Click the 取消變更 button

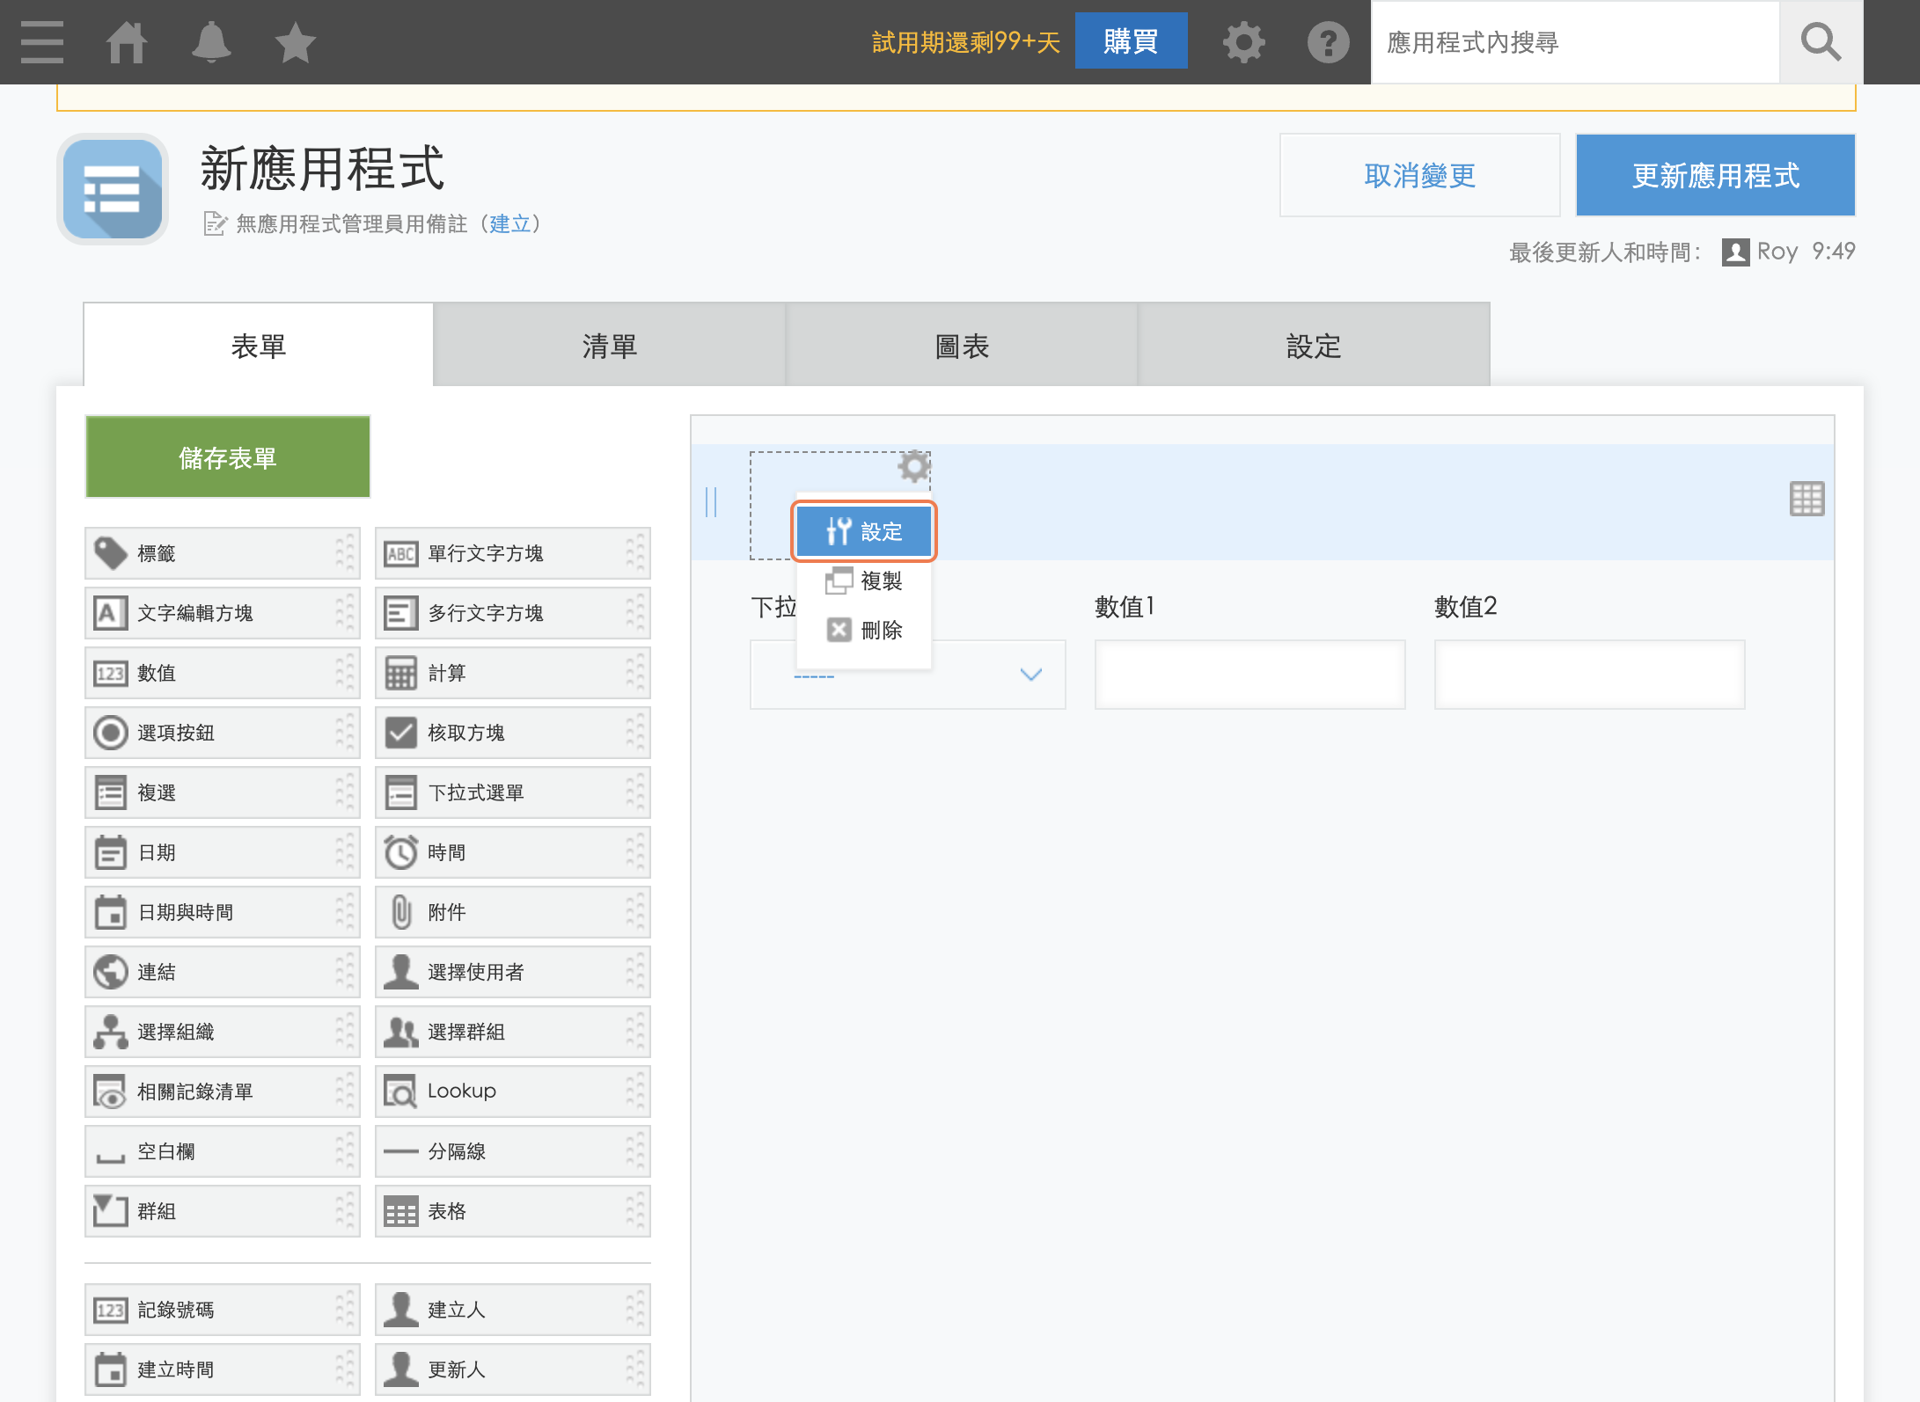pyautogui.click(x=1420, y=175)
